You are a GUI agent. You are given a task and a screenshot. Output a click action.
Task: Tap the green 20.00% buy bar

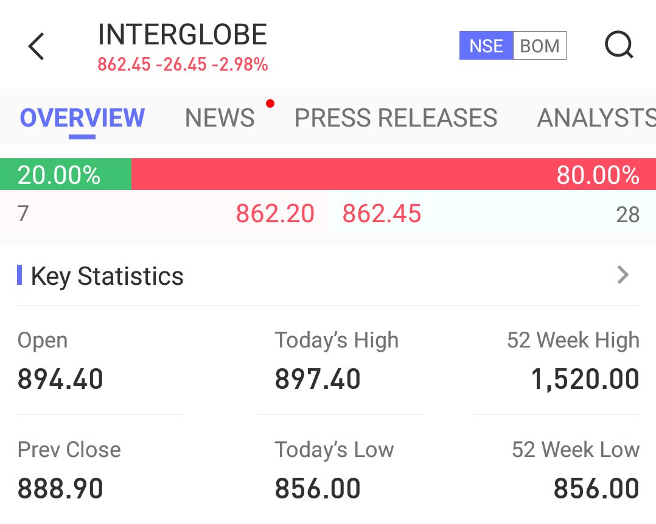[66, 174]
